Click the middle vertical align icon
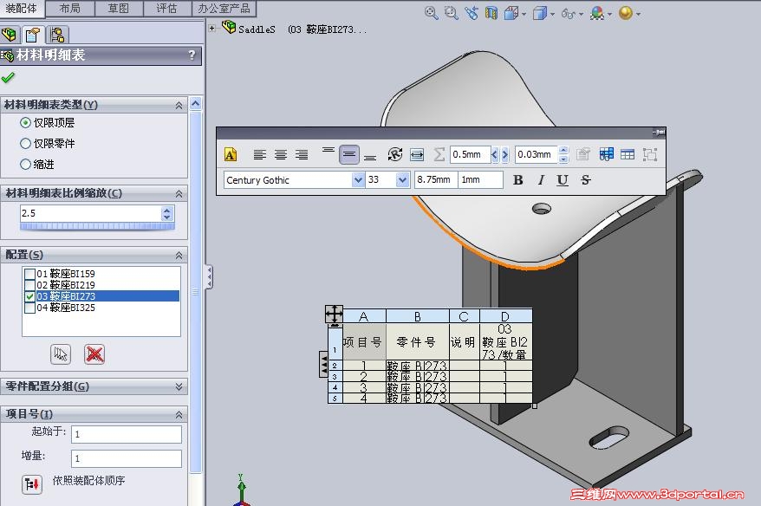This screenshot has height=506, width=761. 349,155
